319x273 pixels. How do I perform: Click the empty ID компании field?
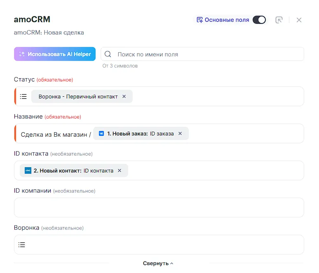tap(159, 207)
